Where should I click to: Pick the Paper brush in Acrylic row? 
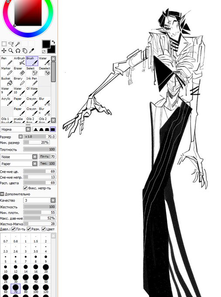[x=19, y=101]
